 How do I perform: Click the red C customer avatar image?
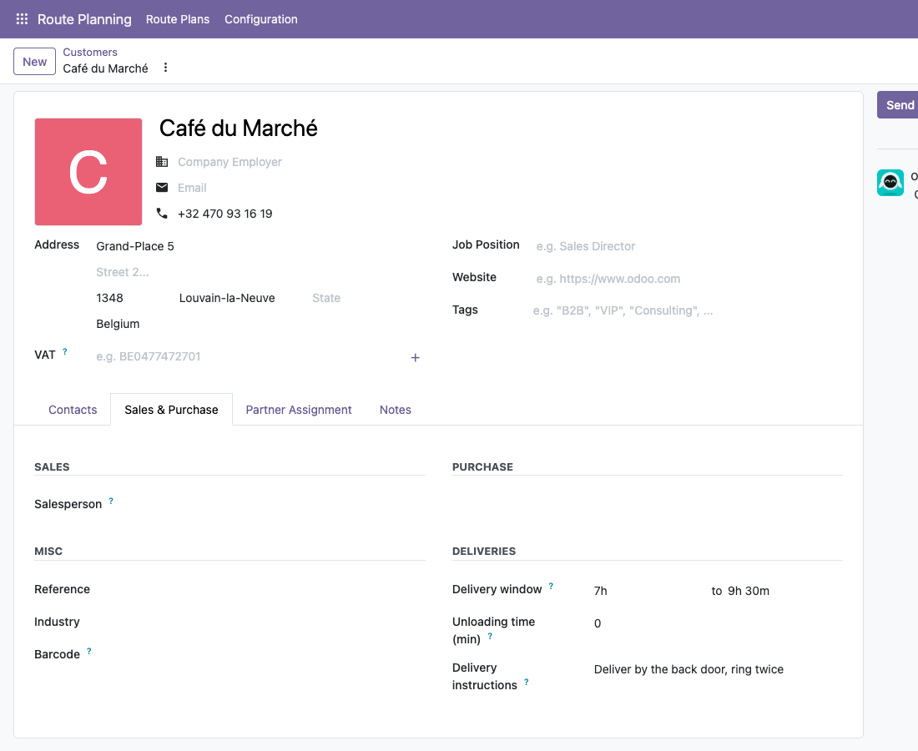click(x=88, y=172)
